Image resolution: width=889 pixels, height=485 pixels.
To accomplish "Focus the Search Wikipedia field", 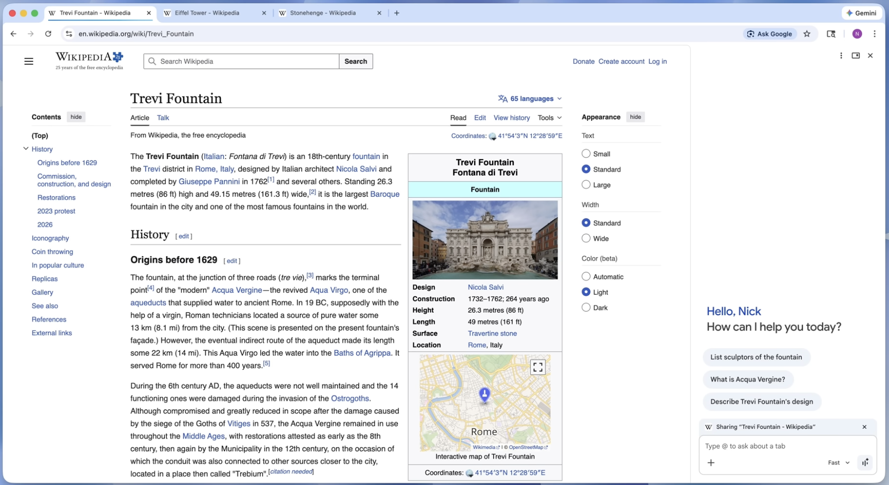I will pos(241,61).
